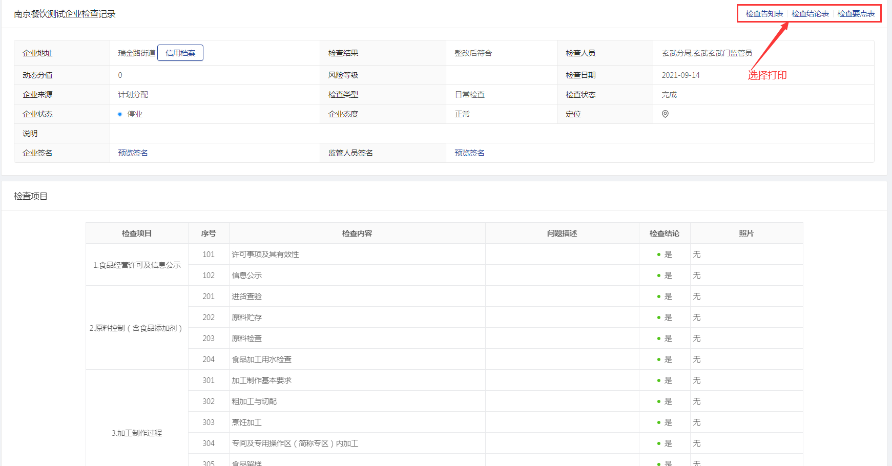The height and width of the screenshot is (466, 892).
Task: Select the 进货查验 row 201 content
Action: point(246,296)
